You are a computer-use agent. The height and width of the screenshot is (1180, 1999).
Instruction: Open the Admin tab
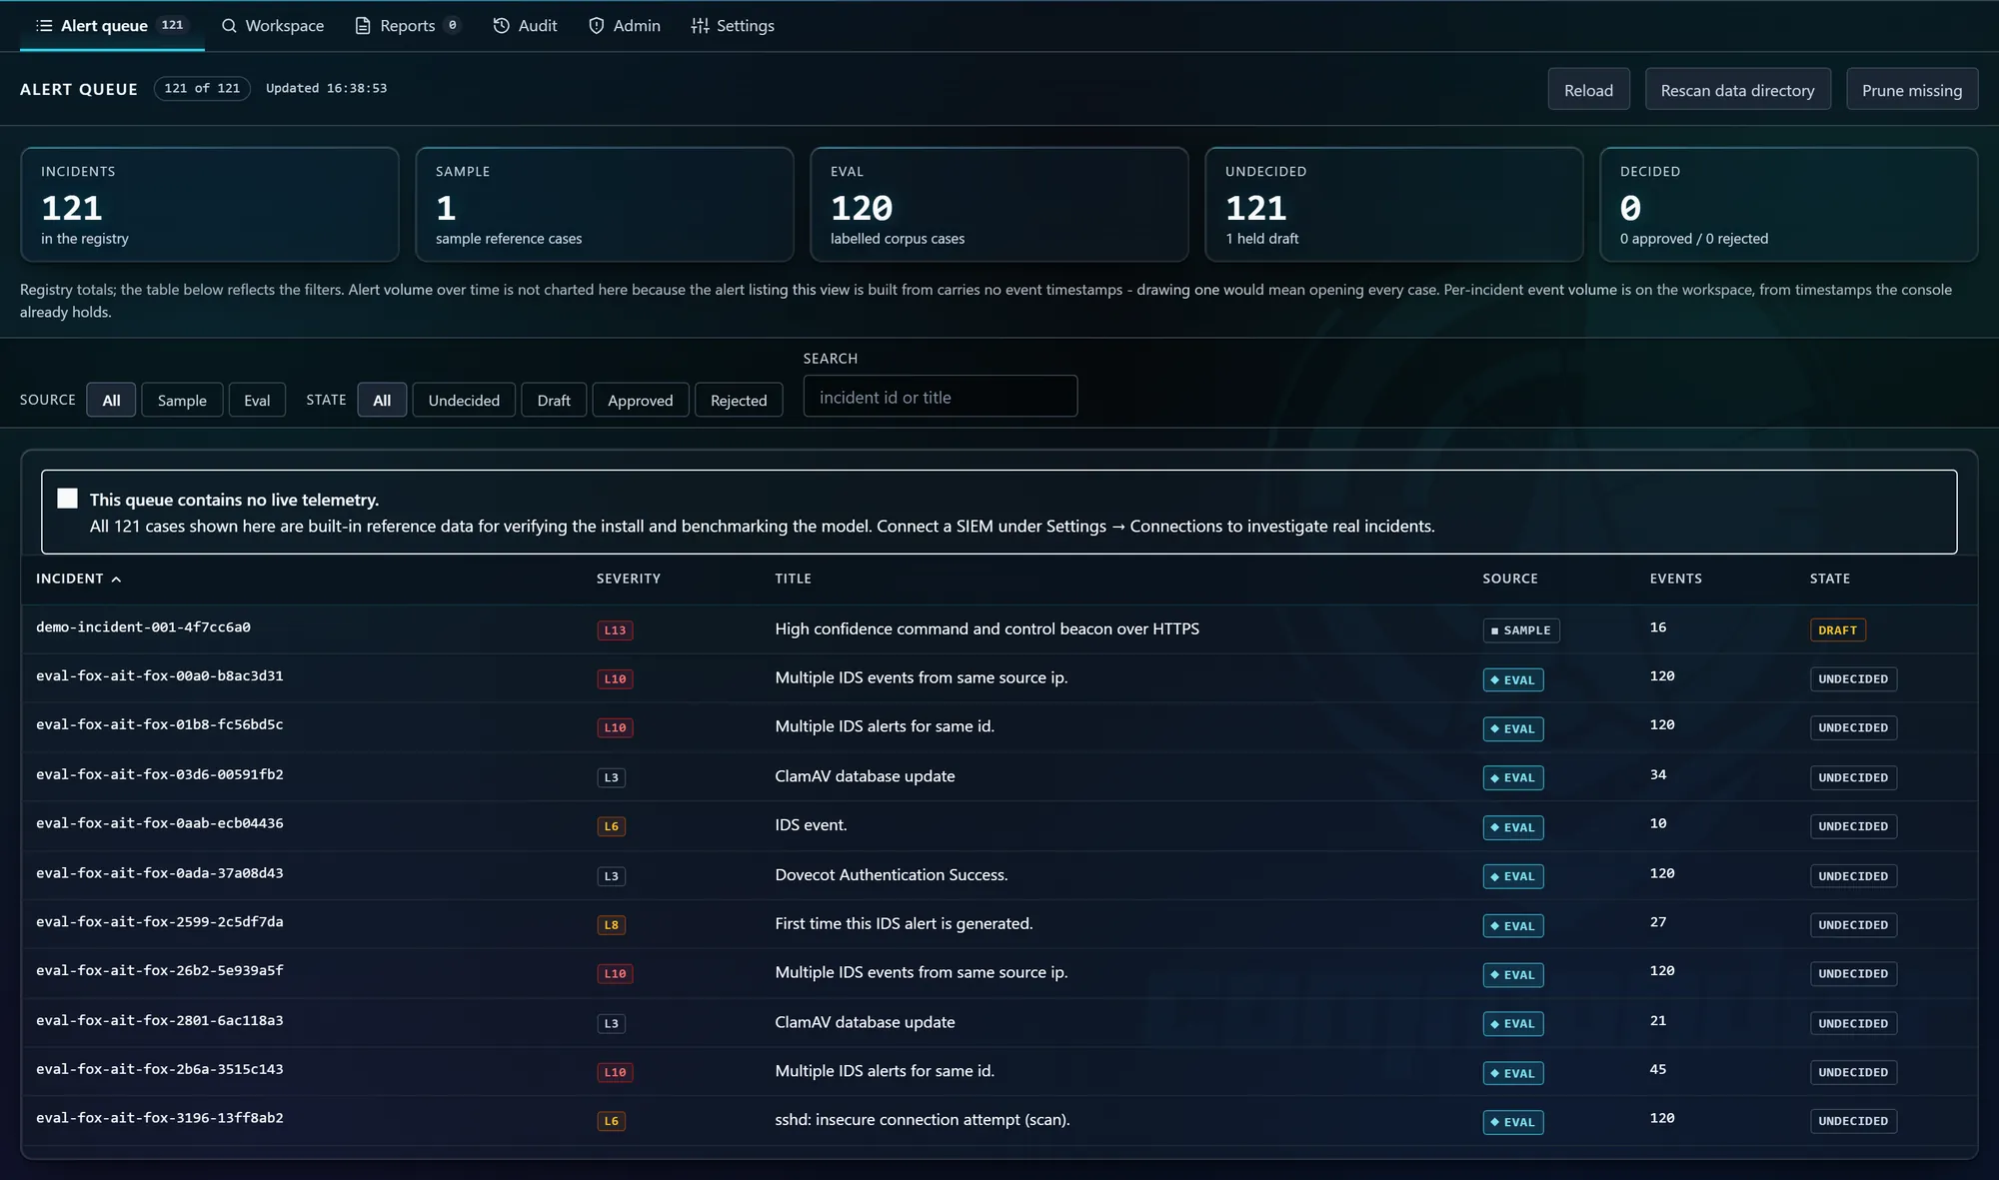(x=625, y=26)
